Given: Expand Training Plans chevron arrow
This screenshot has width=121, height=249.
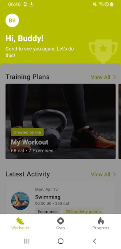Looking at the screenshot, I should pos(114,77).
